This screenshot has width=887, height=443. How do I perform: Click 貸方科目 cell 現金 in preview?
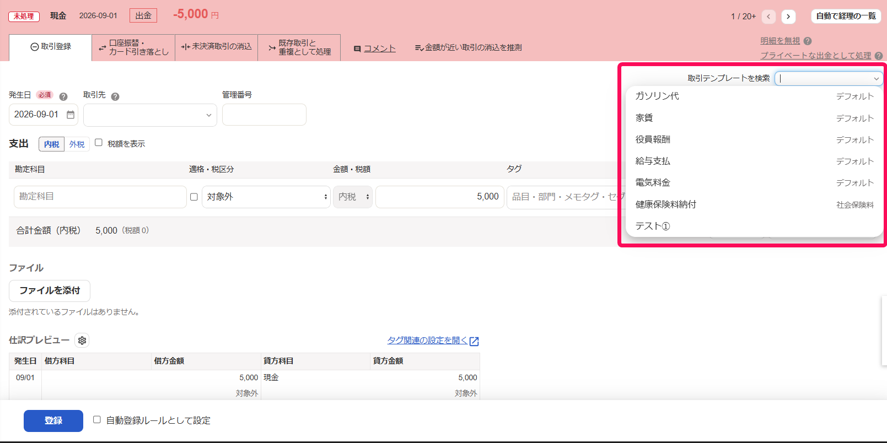[271, 377]
